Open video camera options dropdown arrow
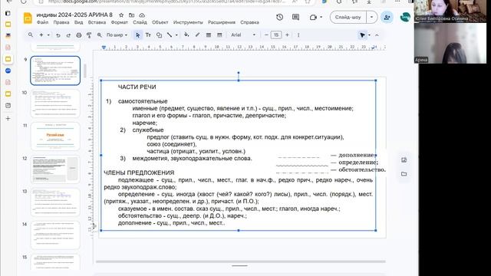Image resolution: width=491 pixels, height=276 pixels. click(321, 17)
